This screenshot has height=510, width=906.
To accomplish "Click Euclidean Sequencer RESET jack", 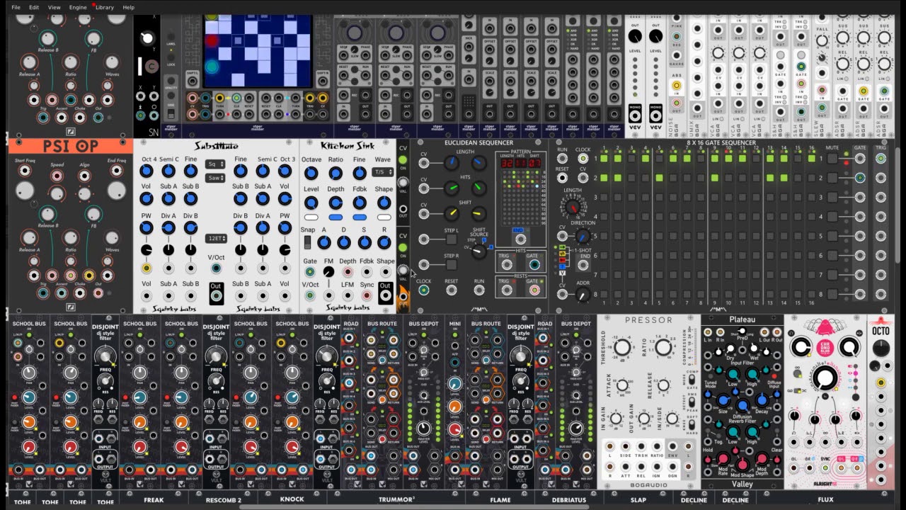I will click(x=451, y=290).
